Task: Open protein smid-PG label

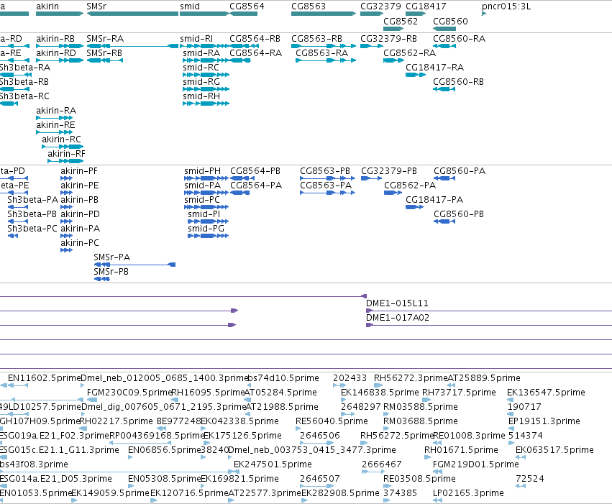Action: tap(206, 229)
